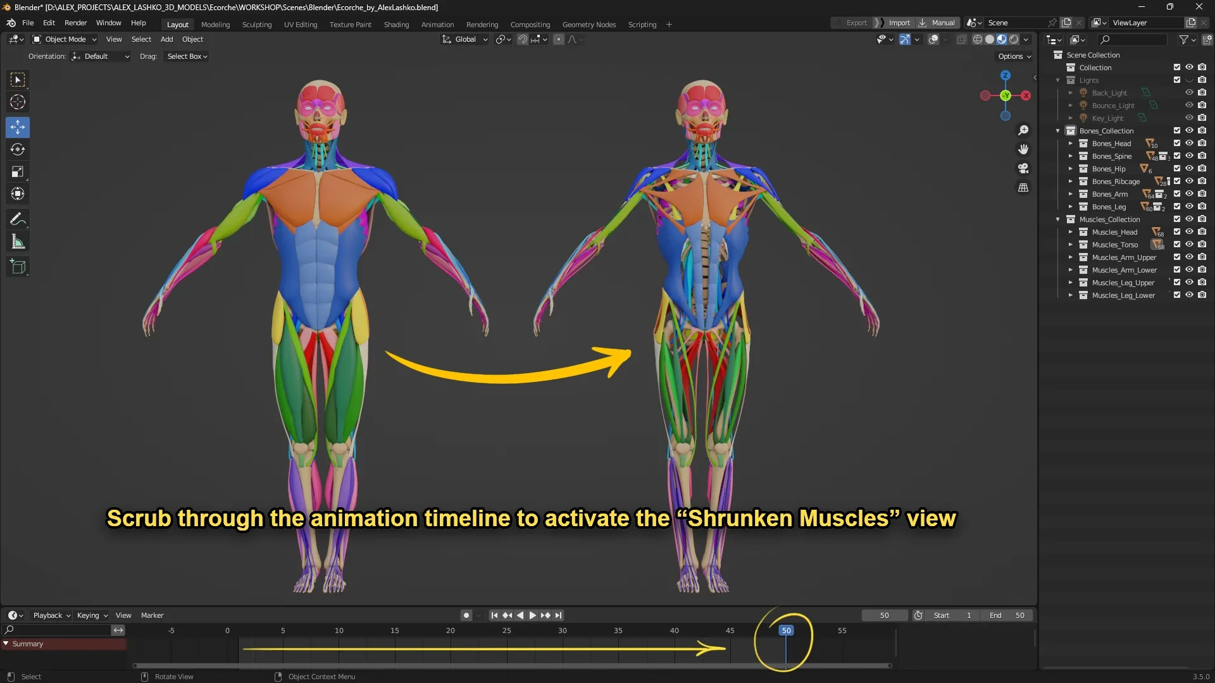Click the Add Cube tool
Screen dimensions: 1215x683
pos(18,267)
